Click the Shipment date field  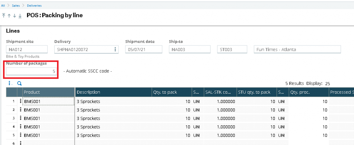coord(143,50)
